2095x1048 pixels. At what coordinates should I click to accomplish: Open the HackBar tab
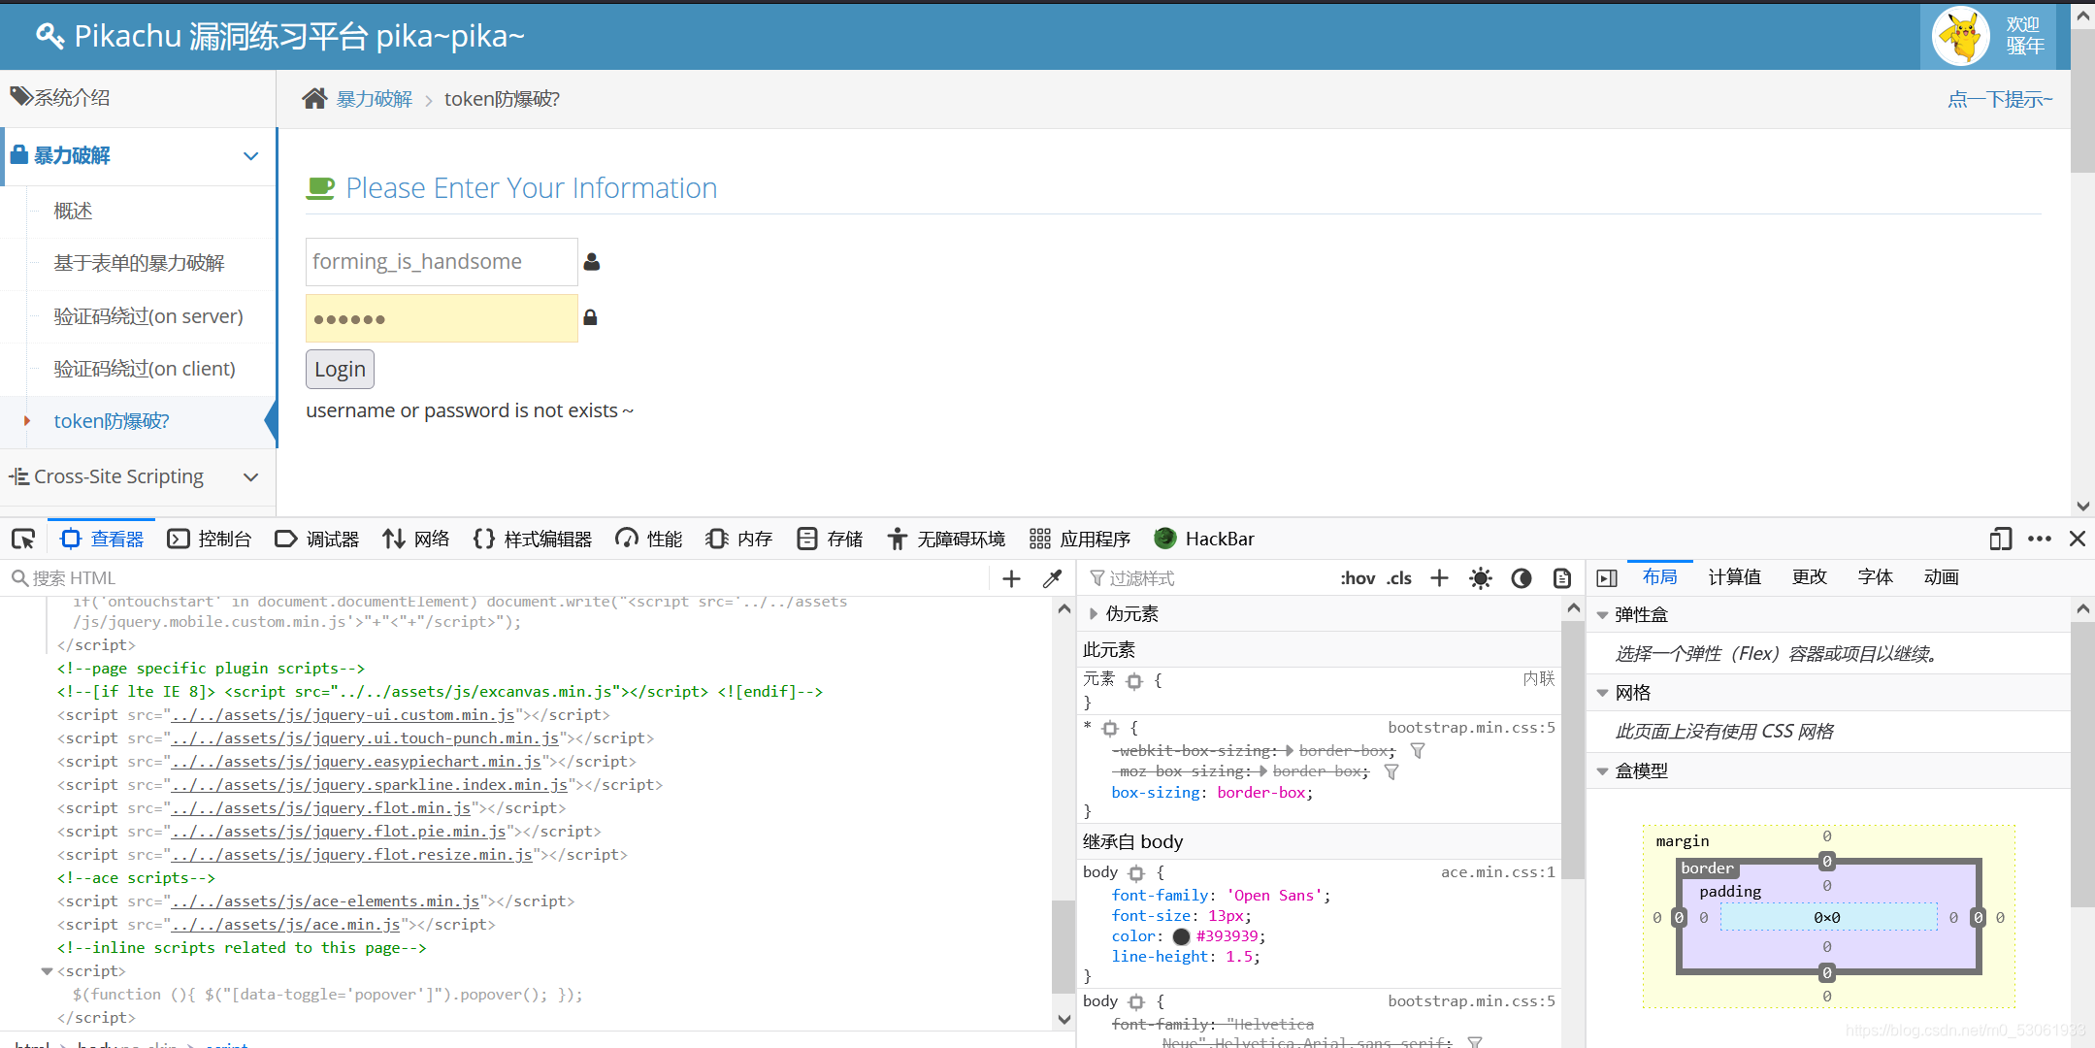coord(1204,539)
